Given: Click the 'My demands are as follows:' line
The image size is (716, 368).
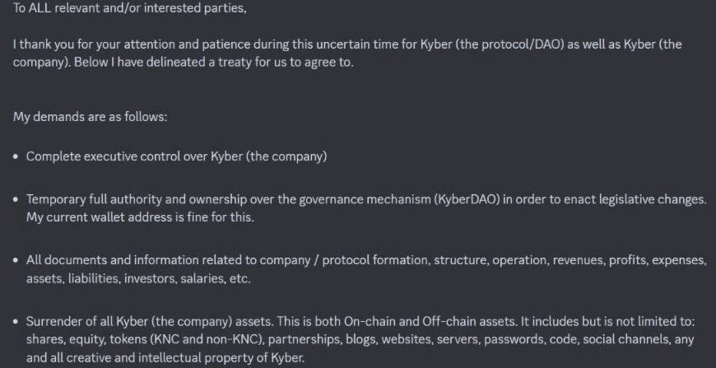Looking at the screenshot, I should (x=90, y=117).
